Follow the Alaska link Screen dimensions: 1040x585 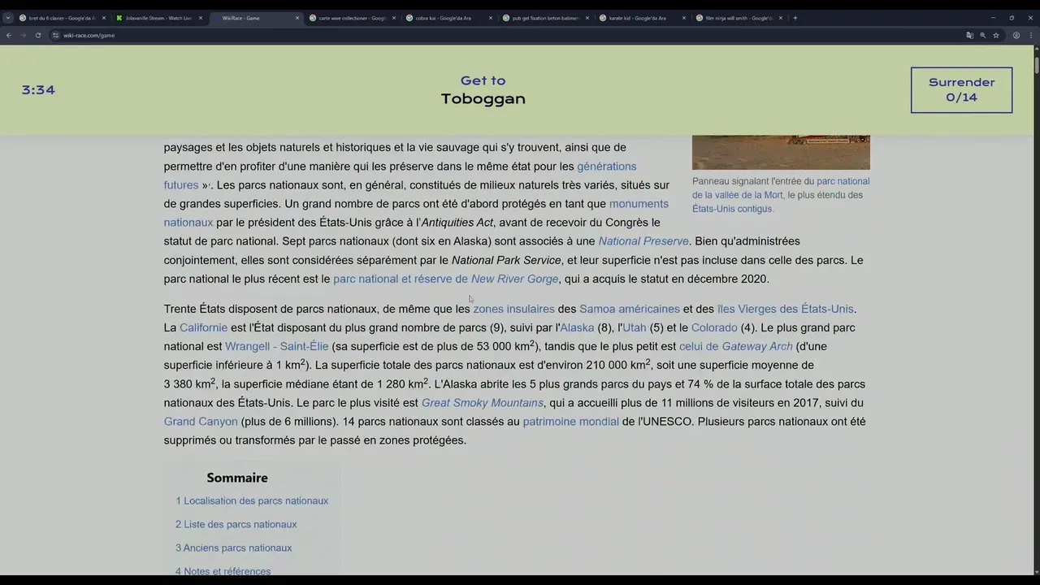pos(577,327)
